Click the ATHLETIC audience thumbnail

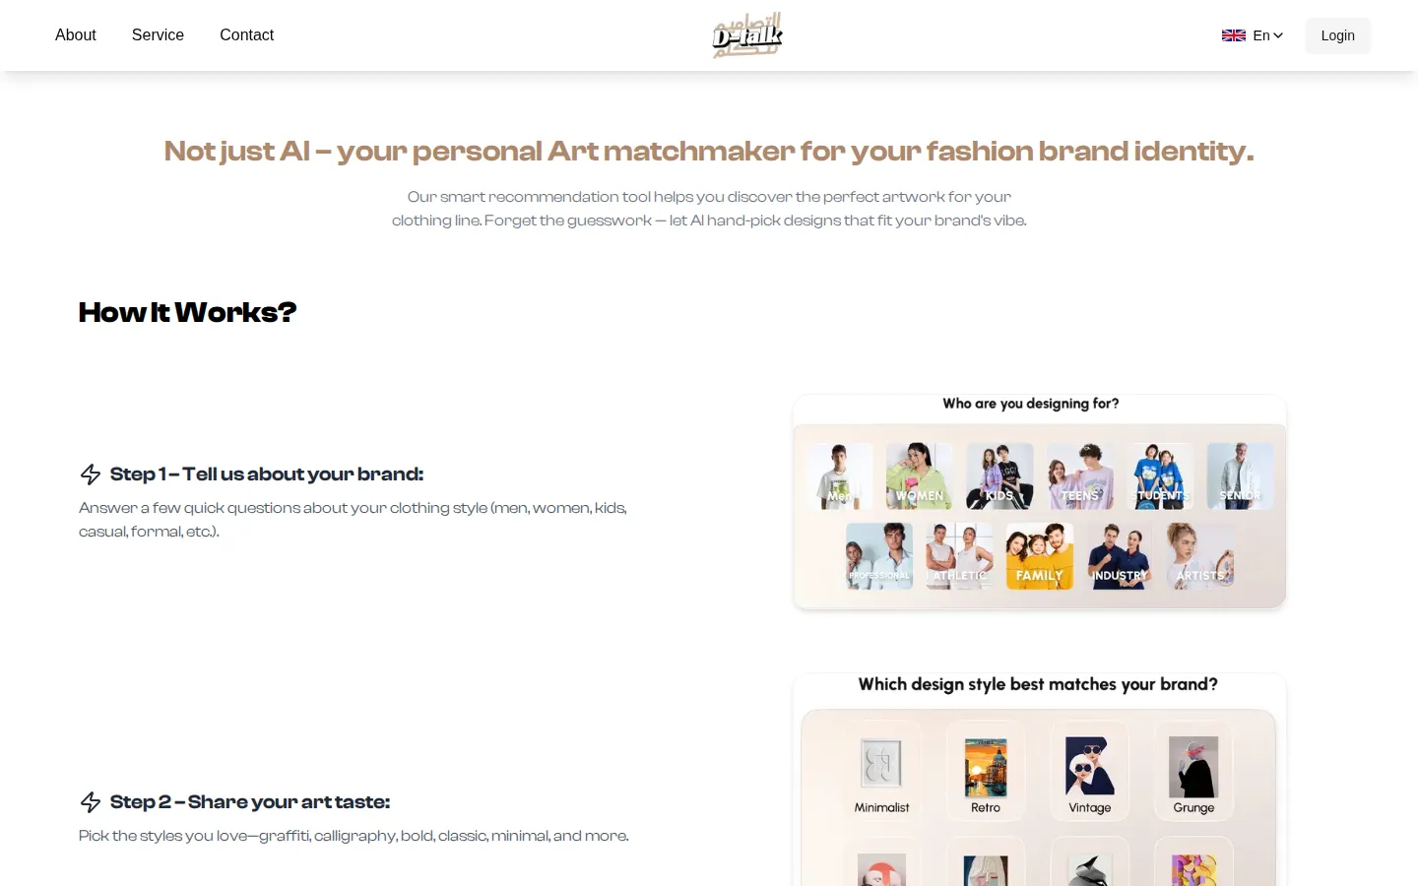click(959, 556)
